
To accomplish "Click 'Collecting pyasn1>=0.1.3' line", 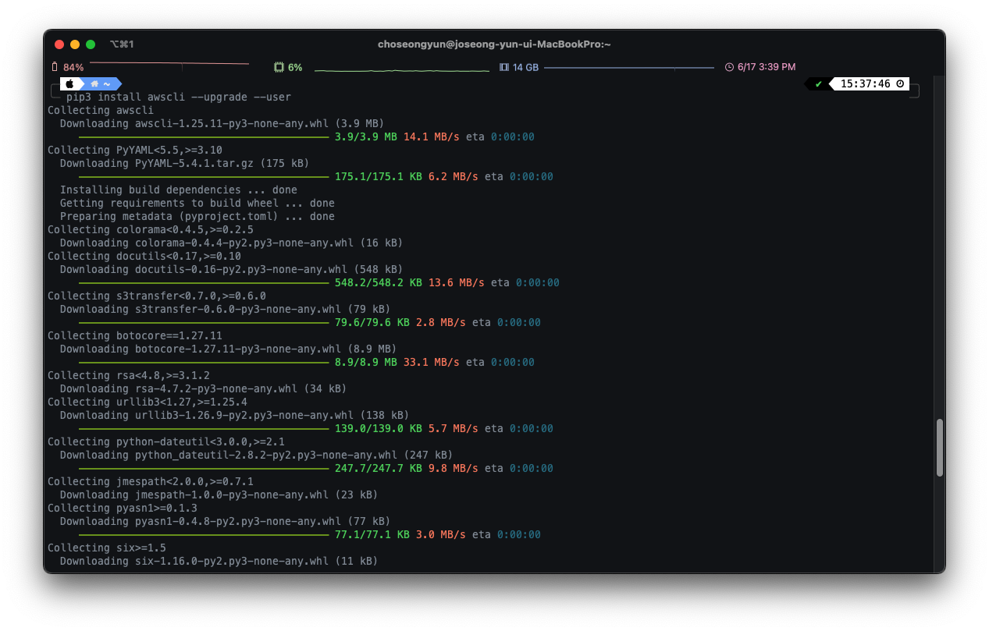I will tap(123, 508).
